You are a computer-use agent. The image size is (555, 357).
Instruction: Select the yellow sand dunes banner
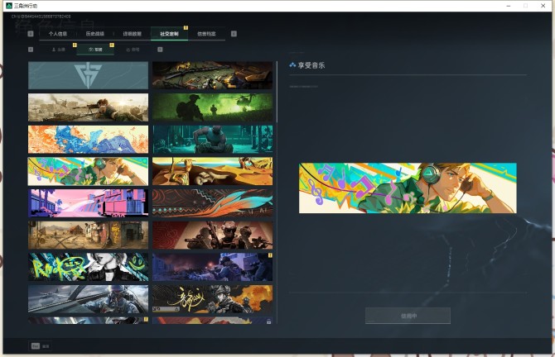coord(212,171)
